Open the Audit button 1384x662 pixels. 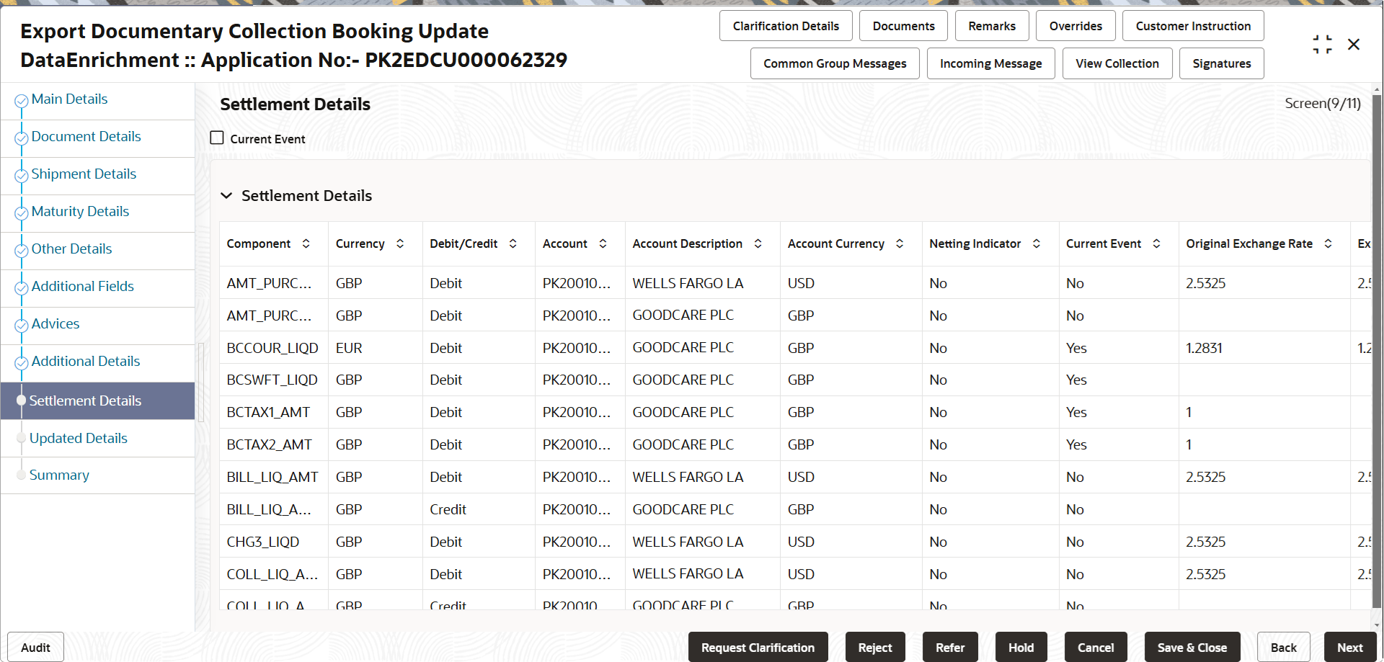[x=35, y=648]
